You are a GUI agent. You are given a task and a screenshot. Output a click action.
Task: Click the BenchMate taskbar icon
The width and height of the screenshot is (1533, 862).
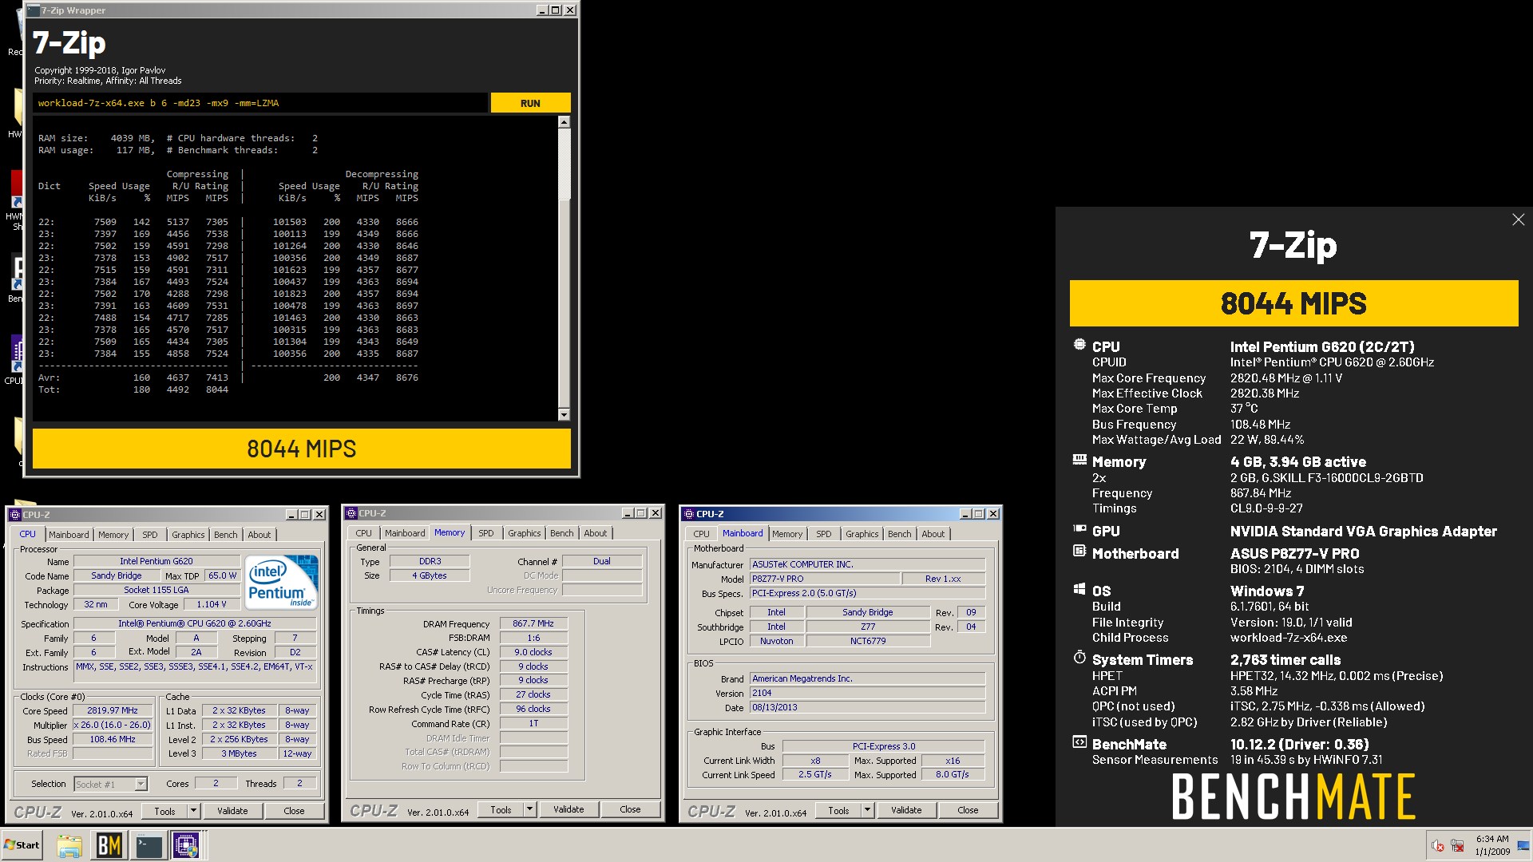coord(109,845)
